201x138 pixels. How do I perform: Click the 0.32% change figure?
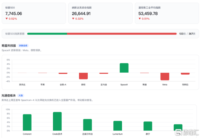point(79,19)
